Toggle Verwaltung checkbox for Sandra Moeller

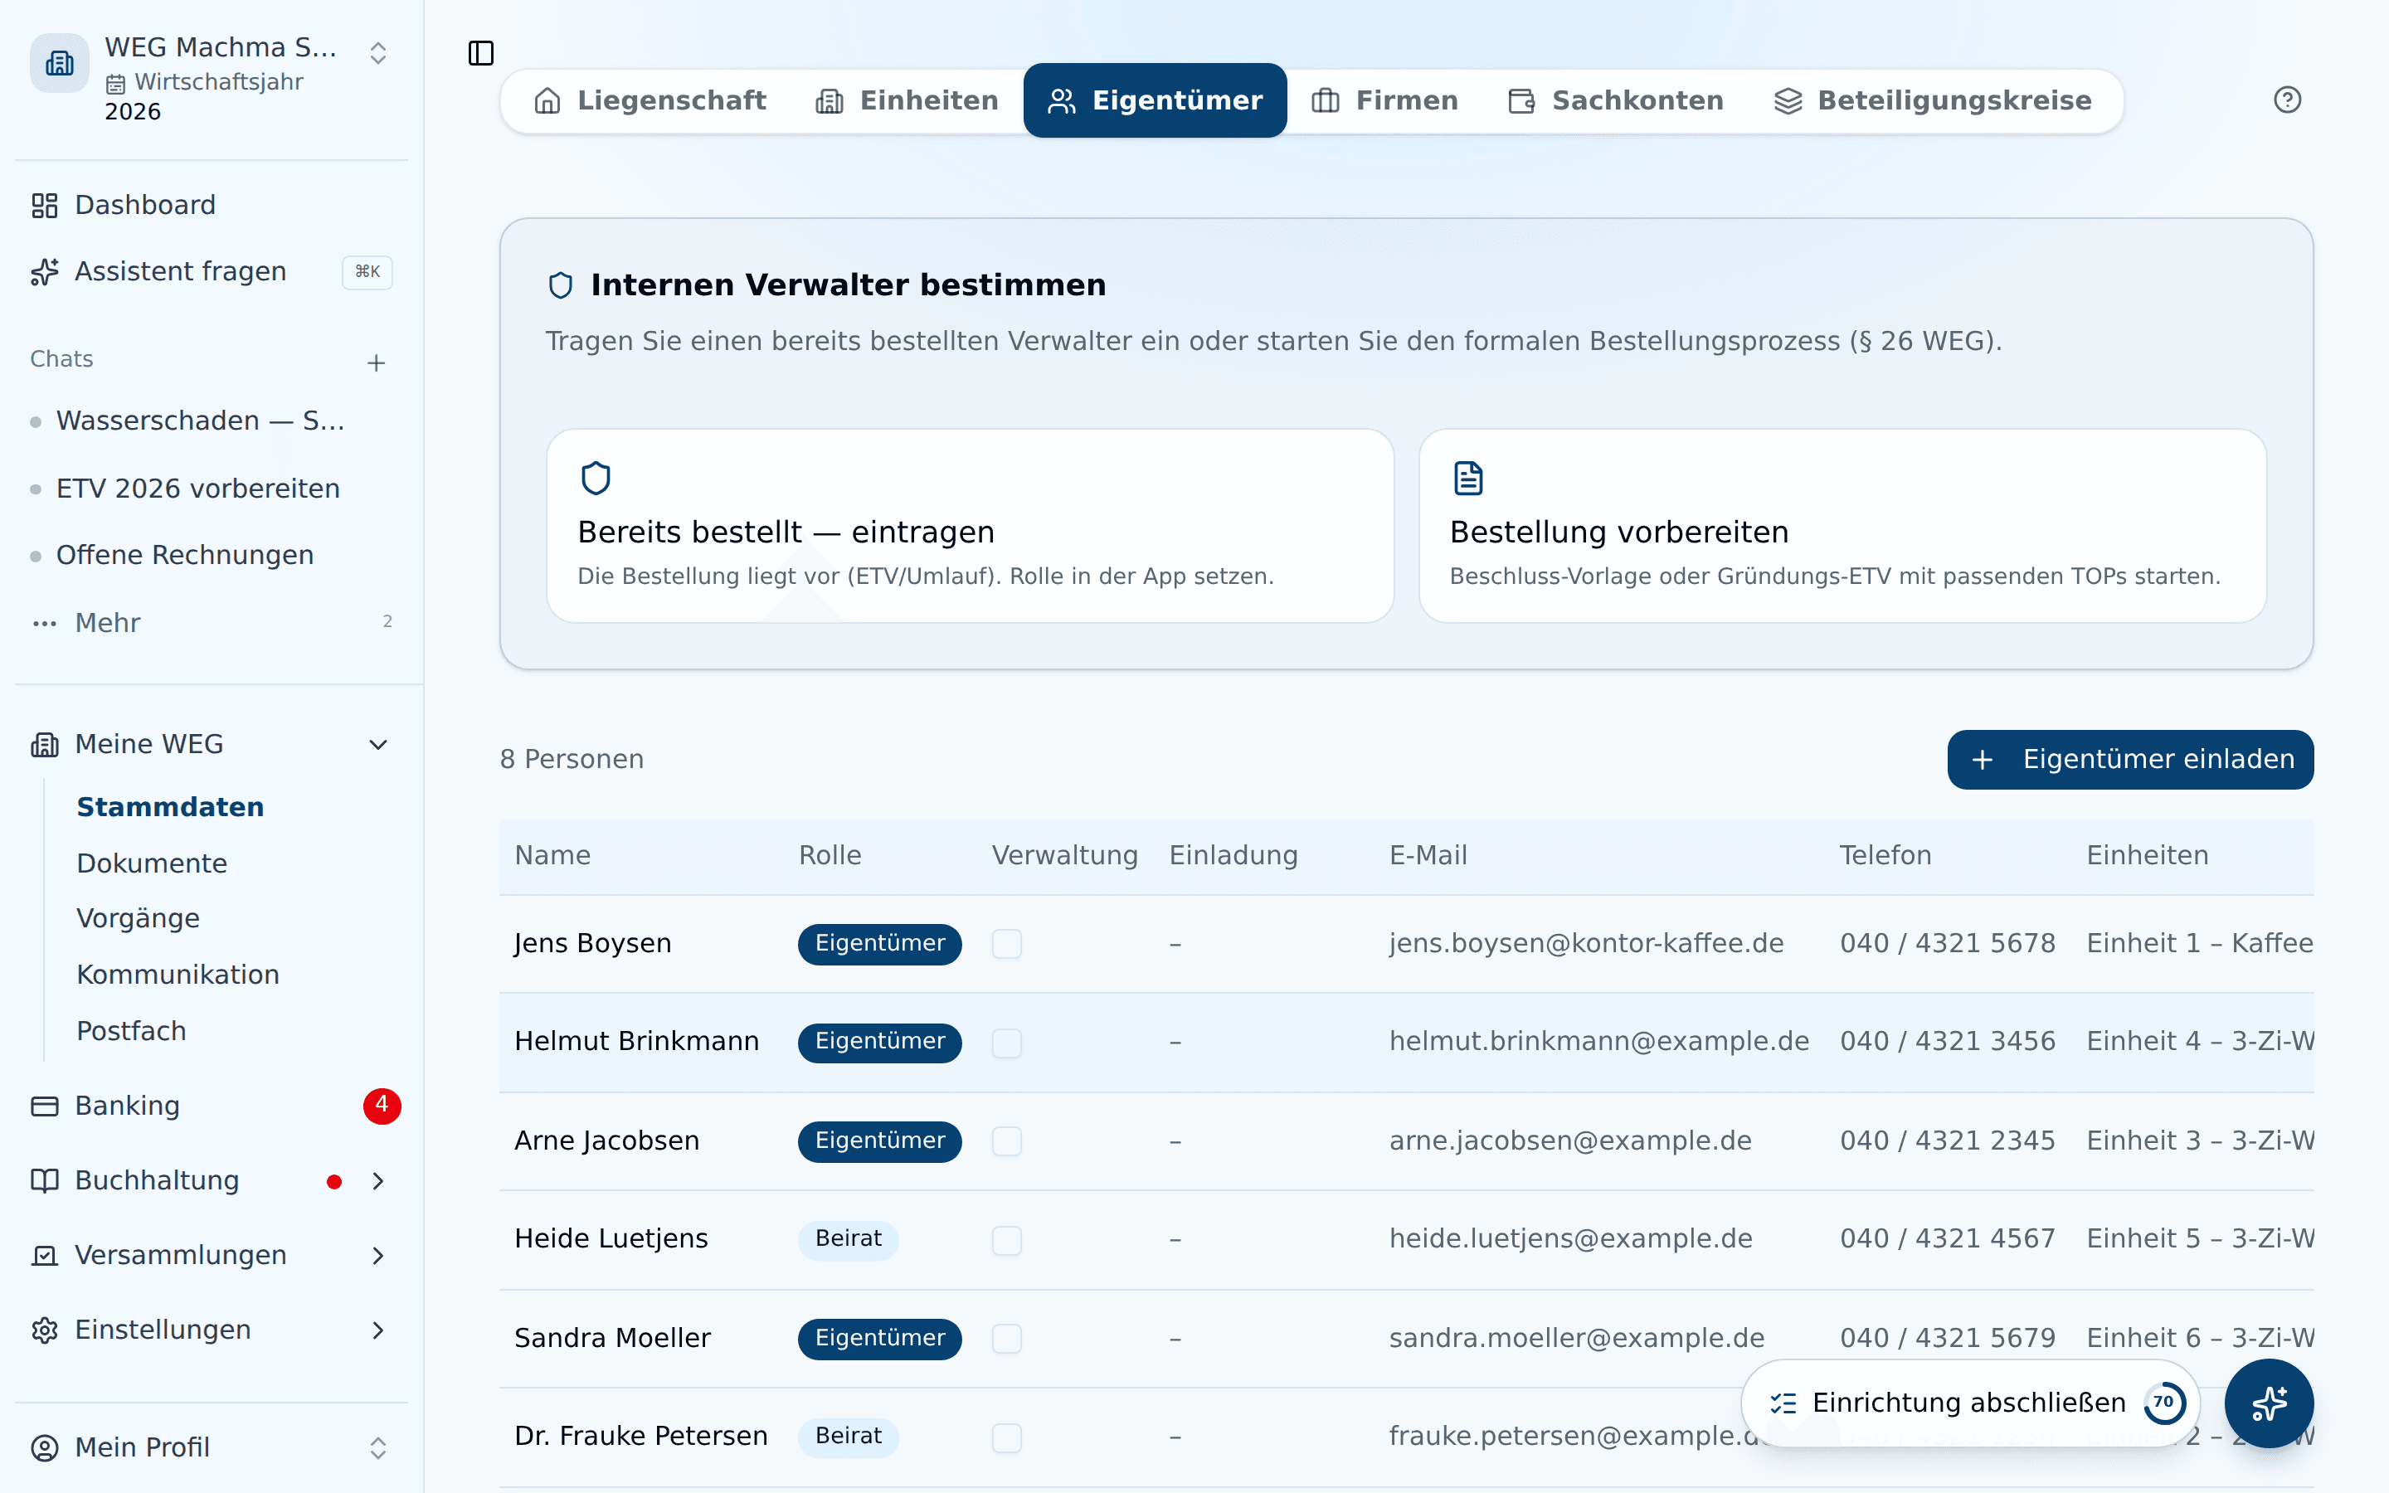[1006, 1339]
